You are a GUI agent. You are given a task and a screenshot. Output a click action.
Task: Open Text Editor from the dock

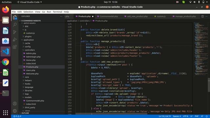6,83
